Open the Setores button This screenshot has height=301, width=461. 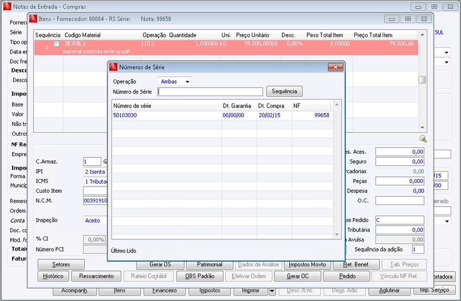[x=61, y=265]
